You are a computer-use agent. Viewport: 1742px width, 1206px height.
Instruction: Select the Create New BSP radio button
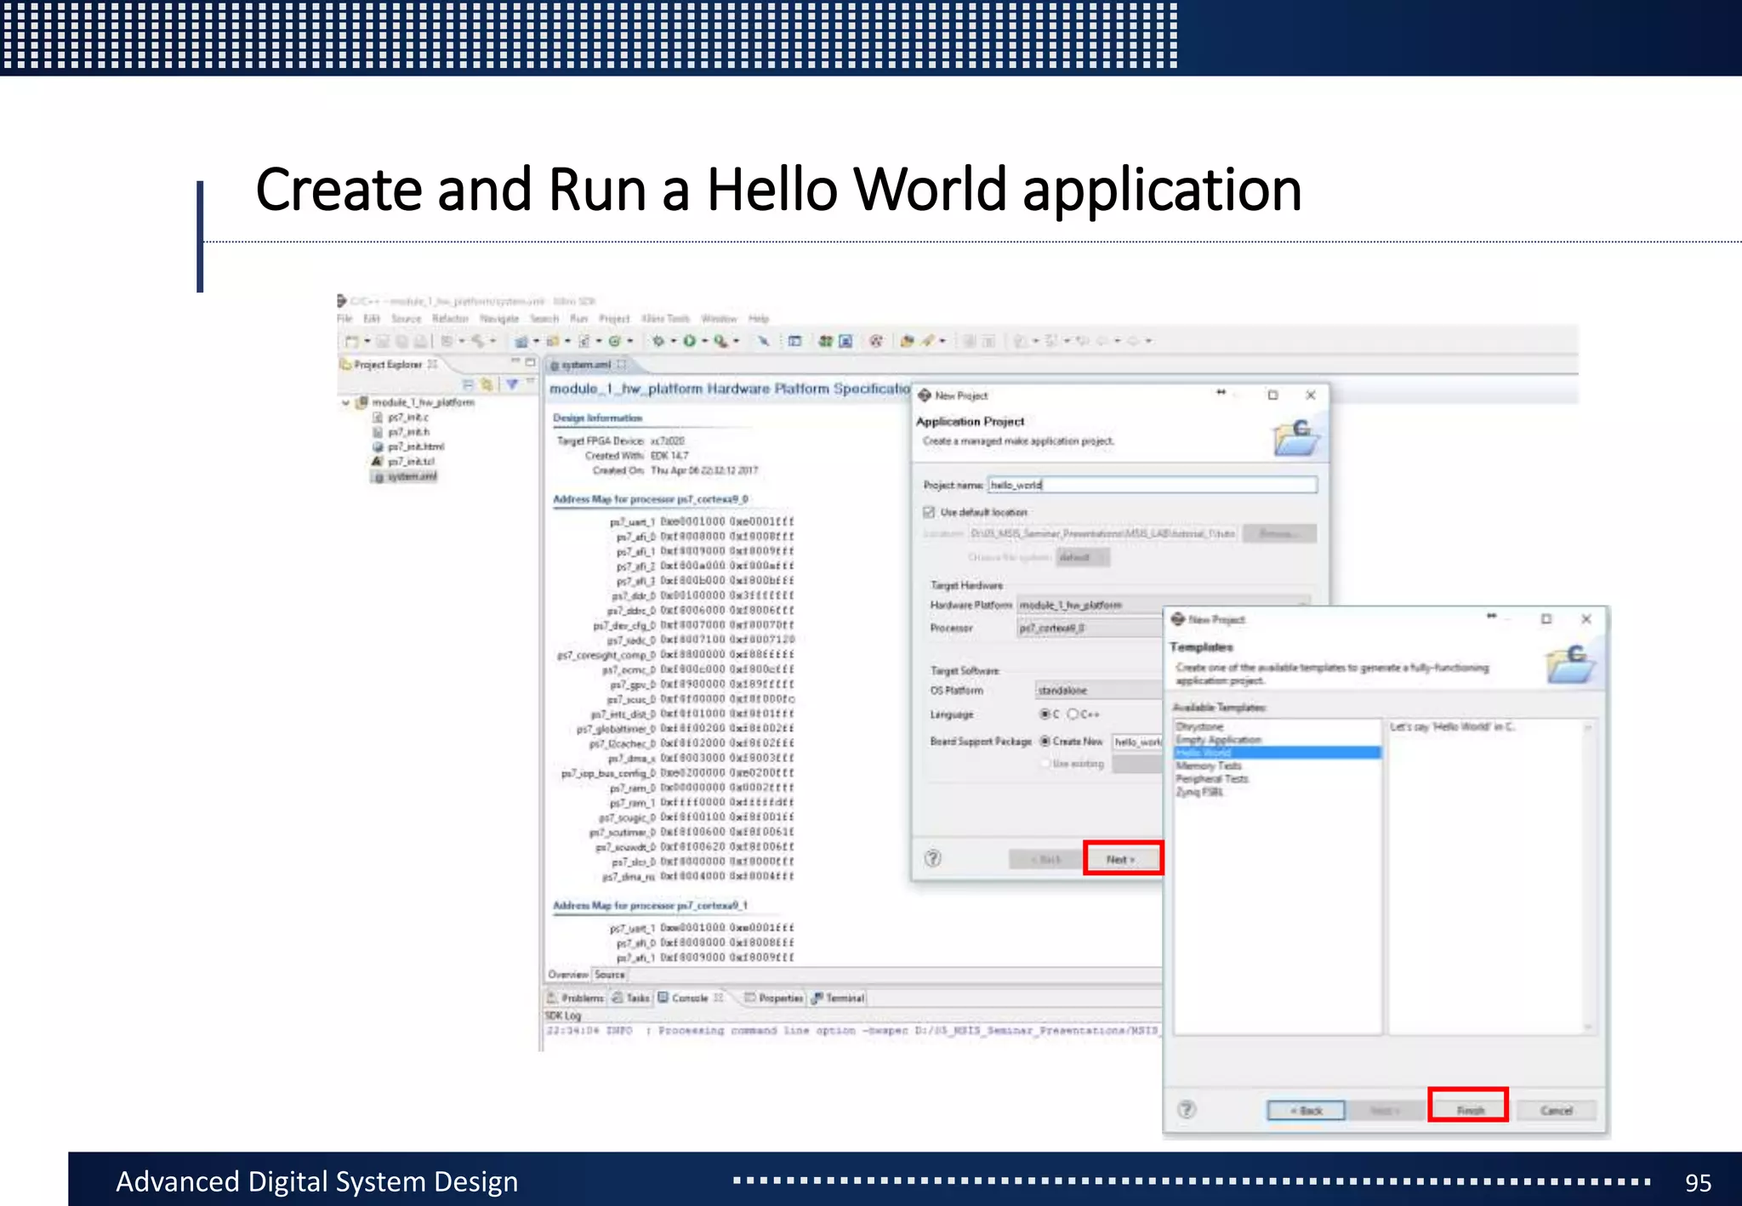click(1045, 741)
